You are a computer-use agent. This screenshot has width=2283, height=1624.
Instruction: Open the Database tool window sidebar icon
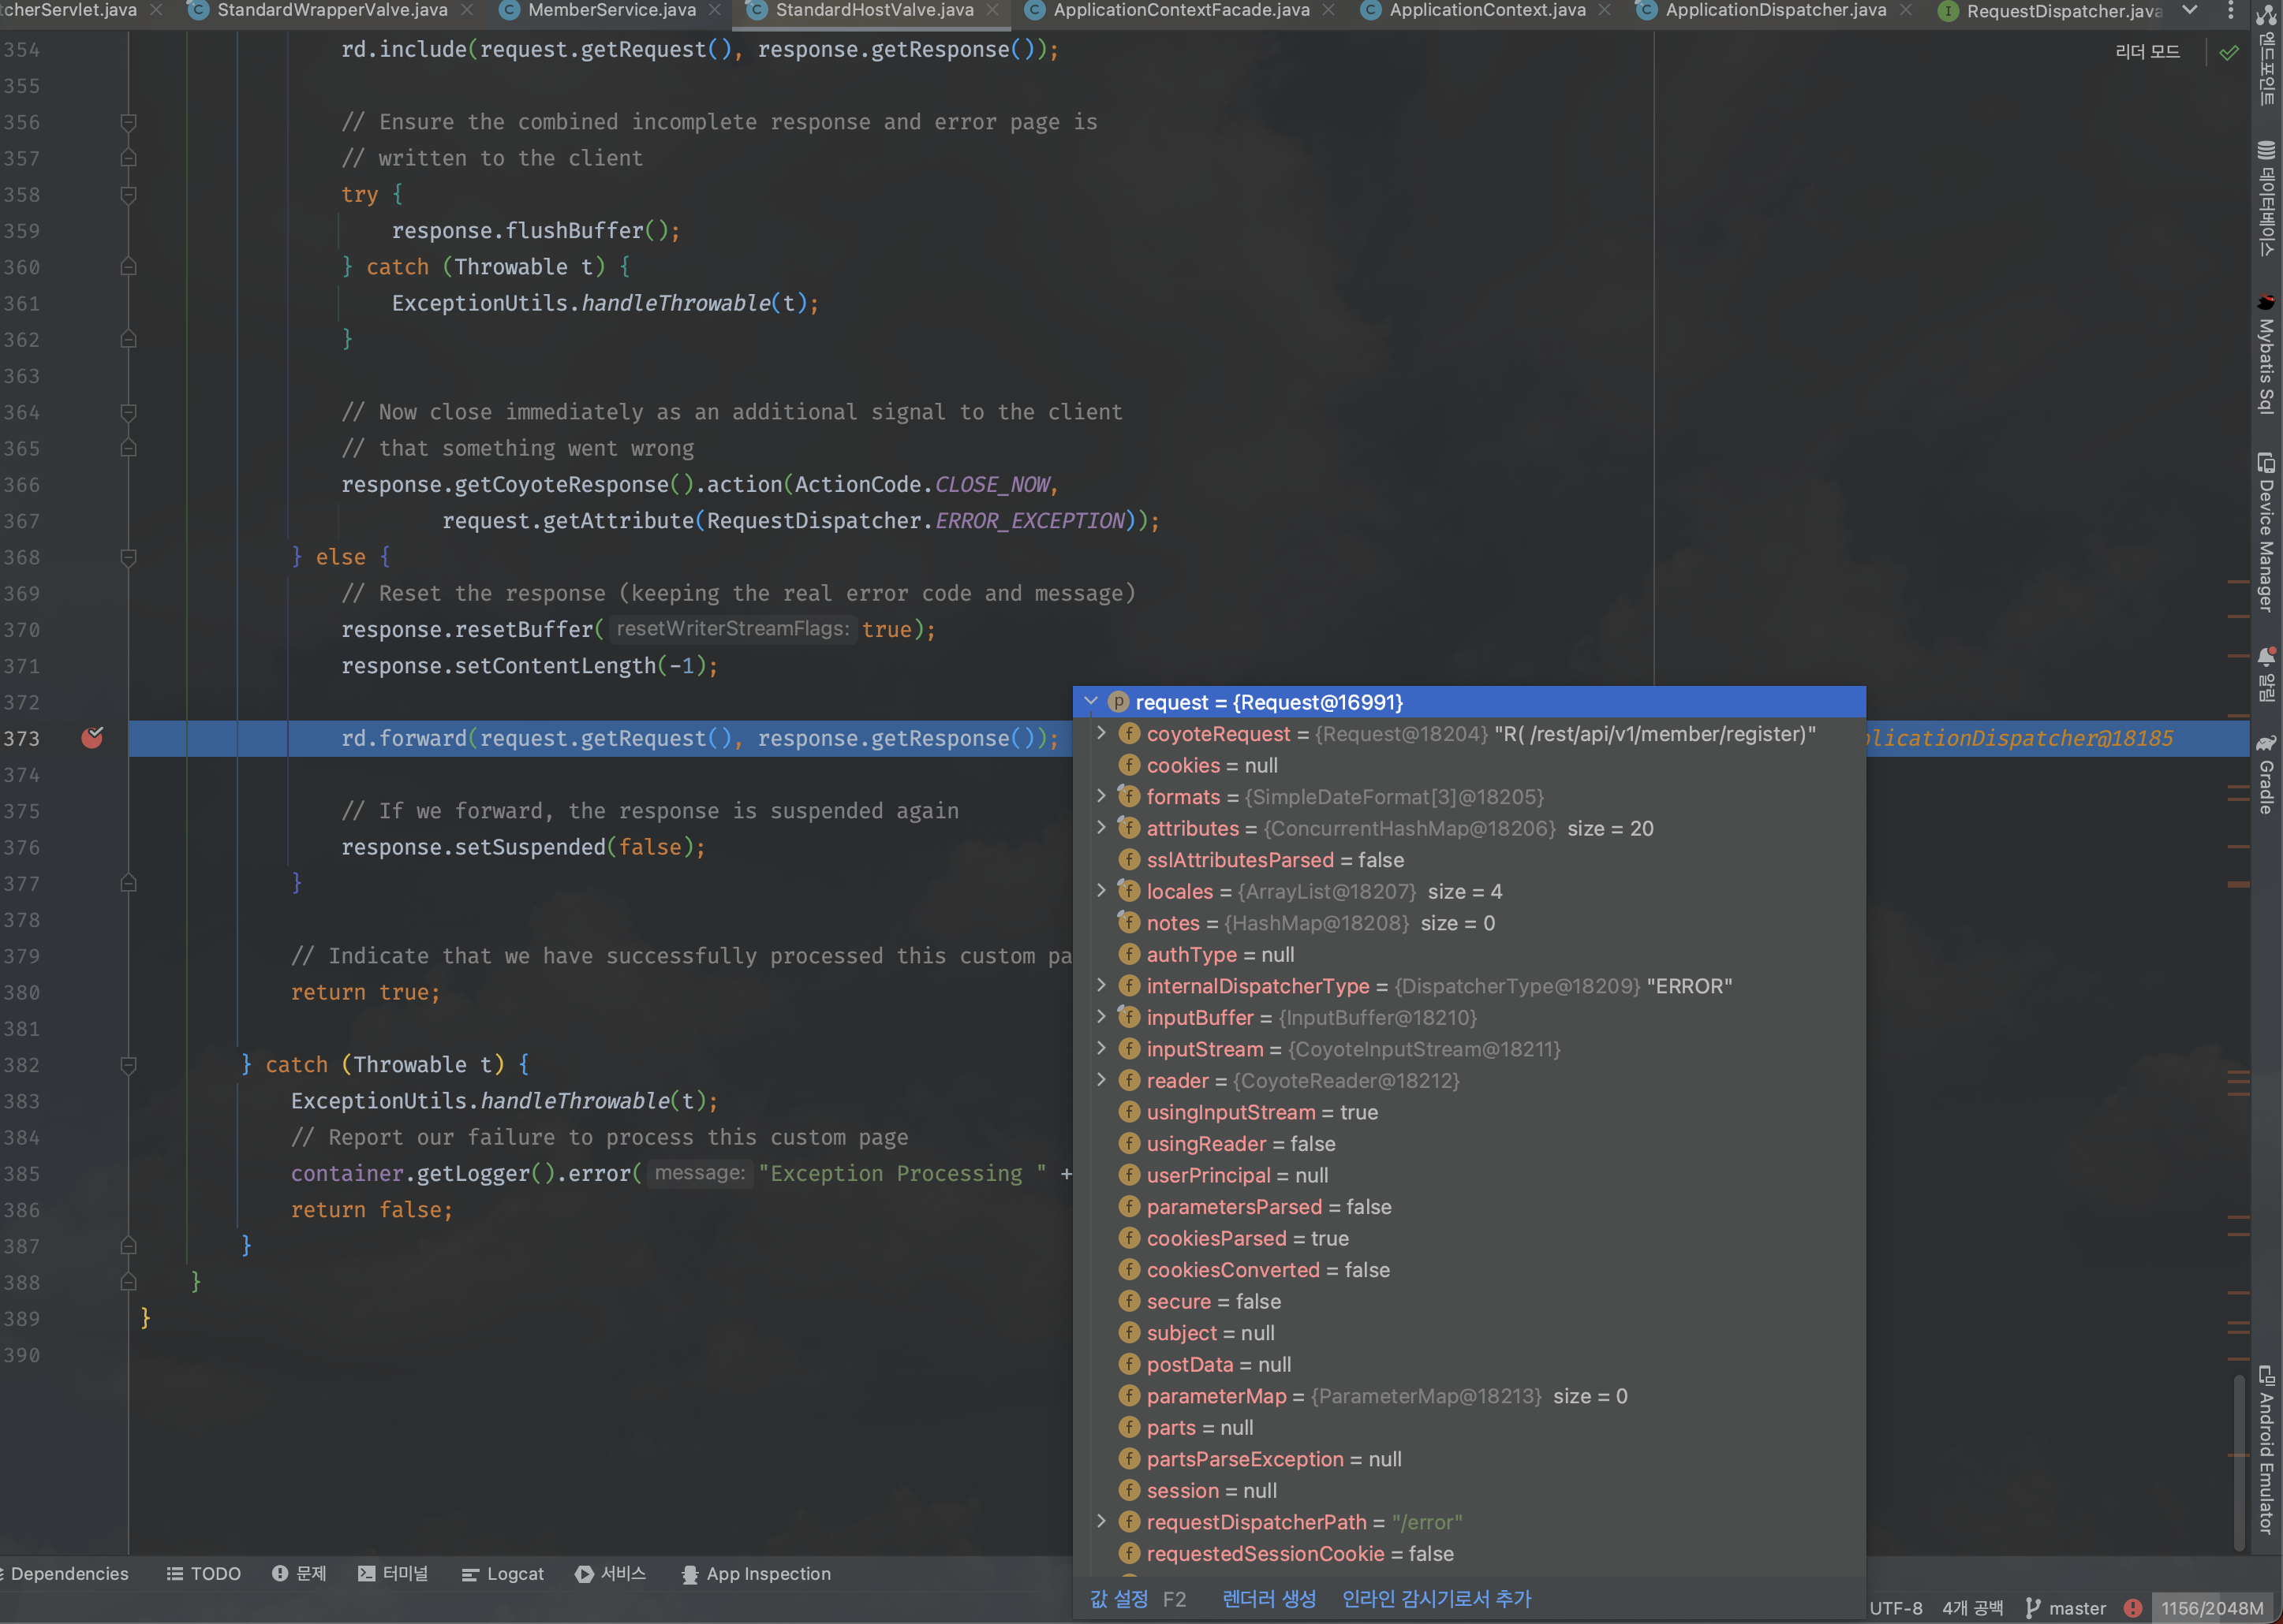pyautogui.click(x=2266, y=198)
